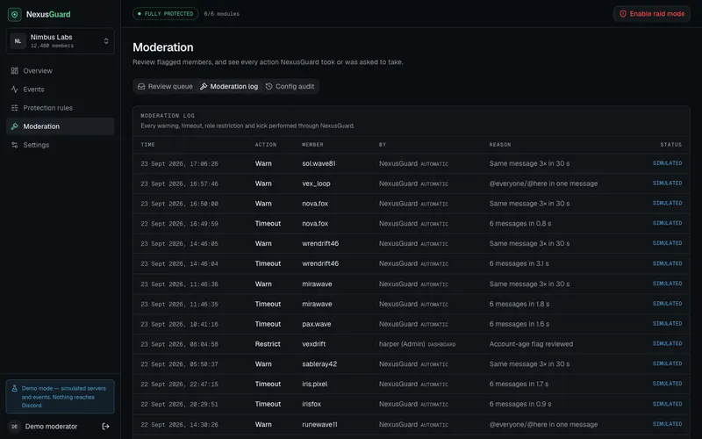
Task: Select member pax.wave in the log
Action: tap(317, 324)
